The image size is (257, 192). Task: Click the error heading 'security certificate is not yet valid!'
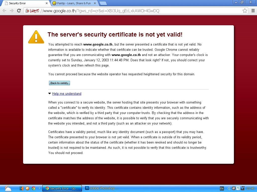point(133,34)
